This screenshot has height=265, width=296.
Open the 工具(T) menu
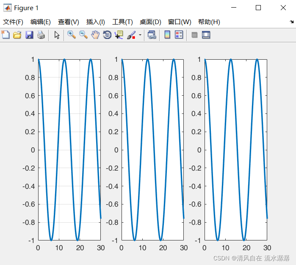point(122,22)
